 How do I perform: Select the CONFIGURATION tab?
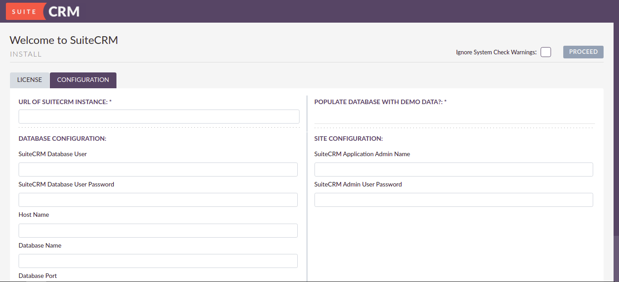pos(83,80)
